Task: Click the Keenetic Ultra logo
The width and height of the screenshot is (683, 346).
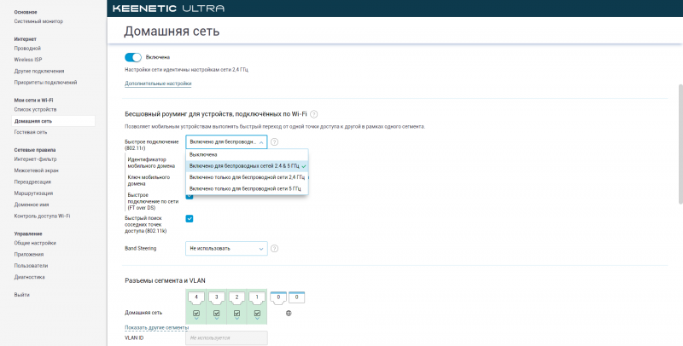Action: (168, 9)
